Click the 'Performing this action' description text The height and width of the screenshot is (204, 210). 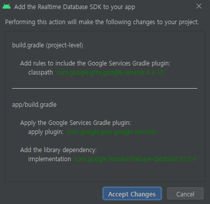(102, 22)
